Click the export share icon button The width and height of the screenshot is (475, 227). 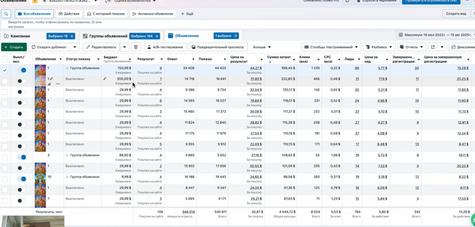click(x=433, y=47)
